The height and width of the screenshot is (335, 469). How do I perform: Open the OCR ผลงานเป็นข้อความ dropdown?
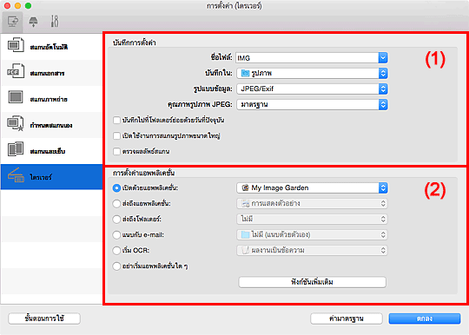pyautogui.click(x=312, y=250)
